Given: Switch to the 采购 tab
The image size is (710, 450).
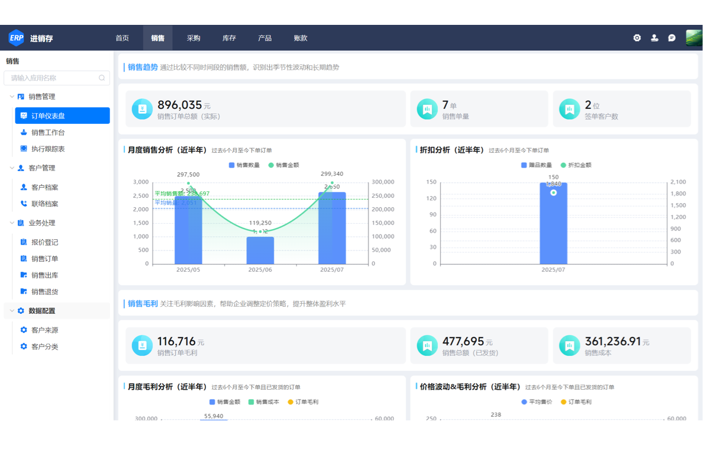Looking at the screenshot, I should pos(193,37).
